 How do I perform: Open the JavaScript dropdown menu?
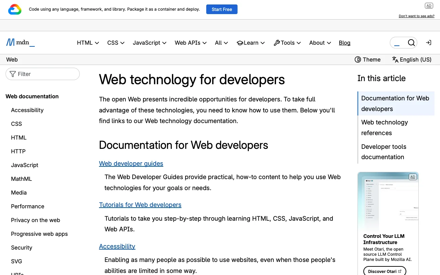[x=150, y=43]
